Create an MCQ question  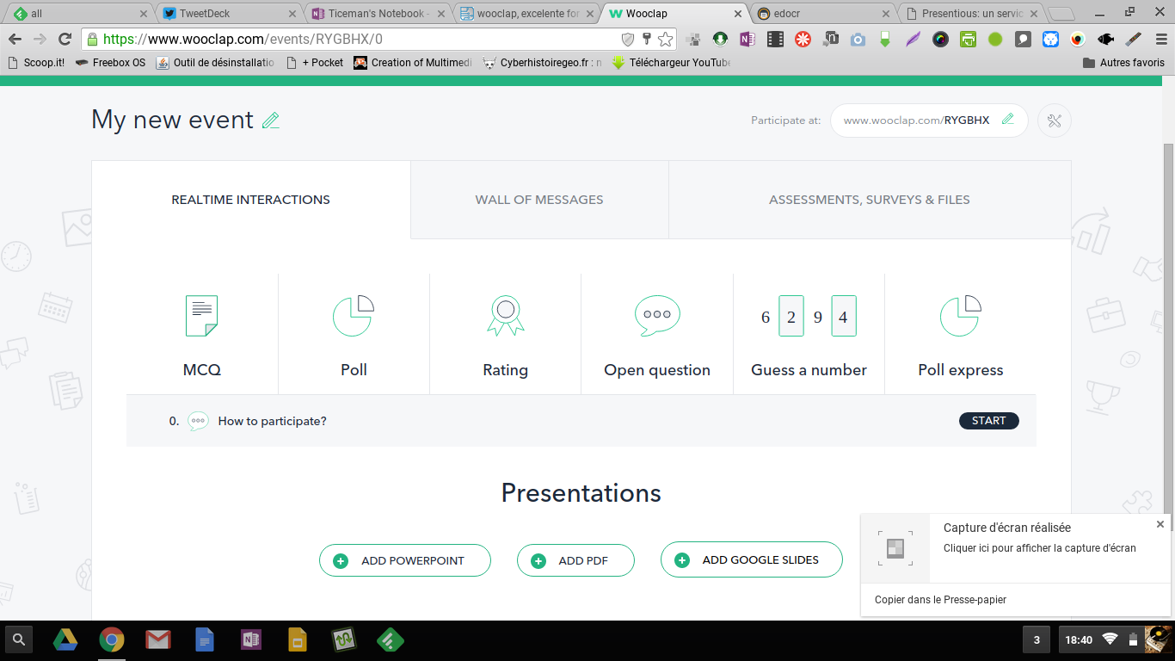[x=202, y=335]
